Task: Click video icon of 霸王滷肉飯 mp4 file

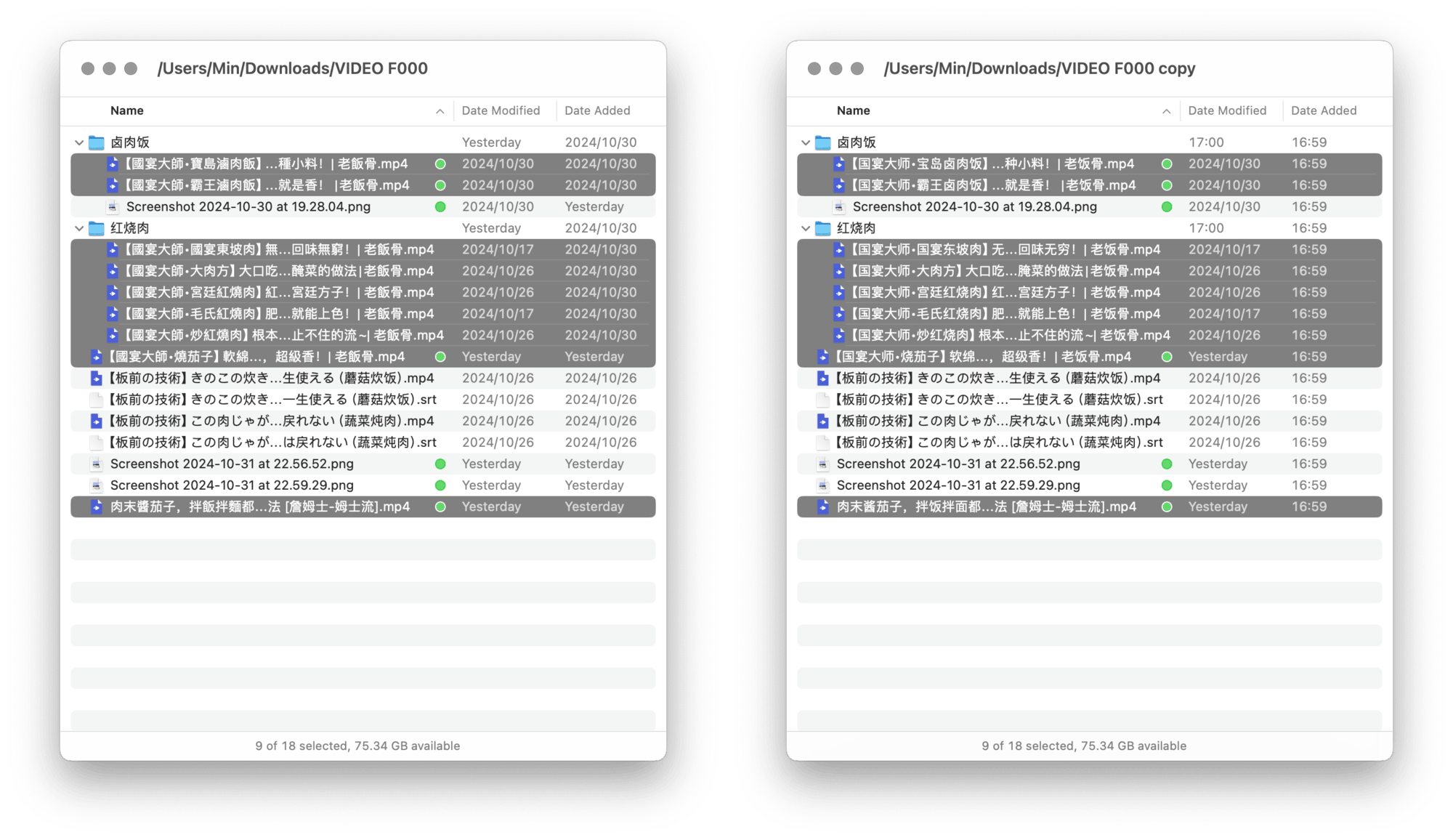Action: (x=113, y=185)
